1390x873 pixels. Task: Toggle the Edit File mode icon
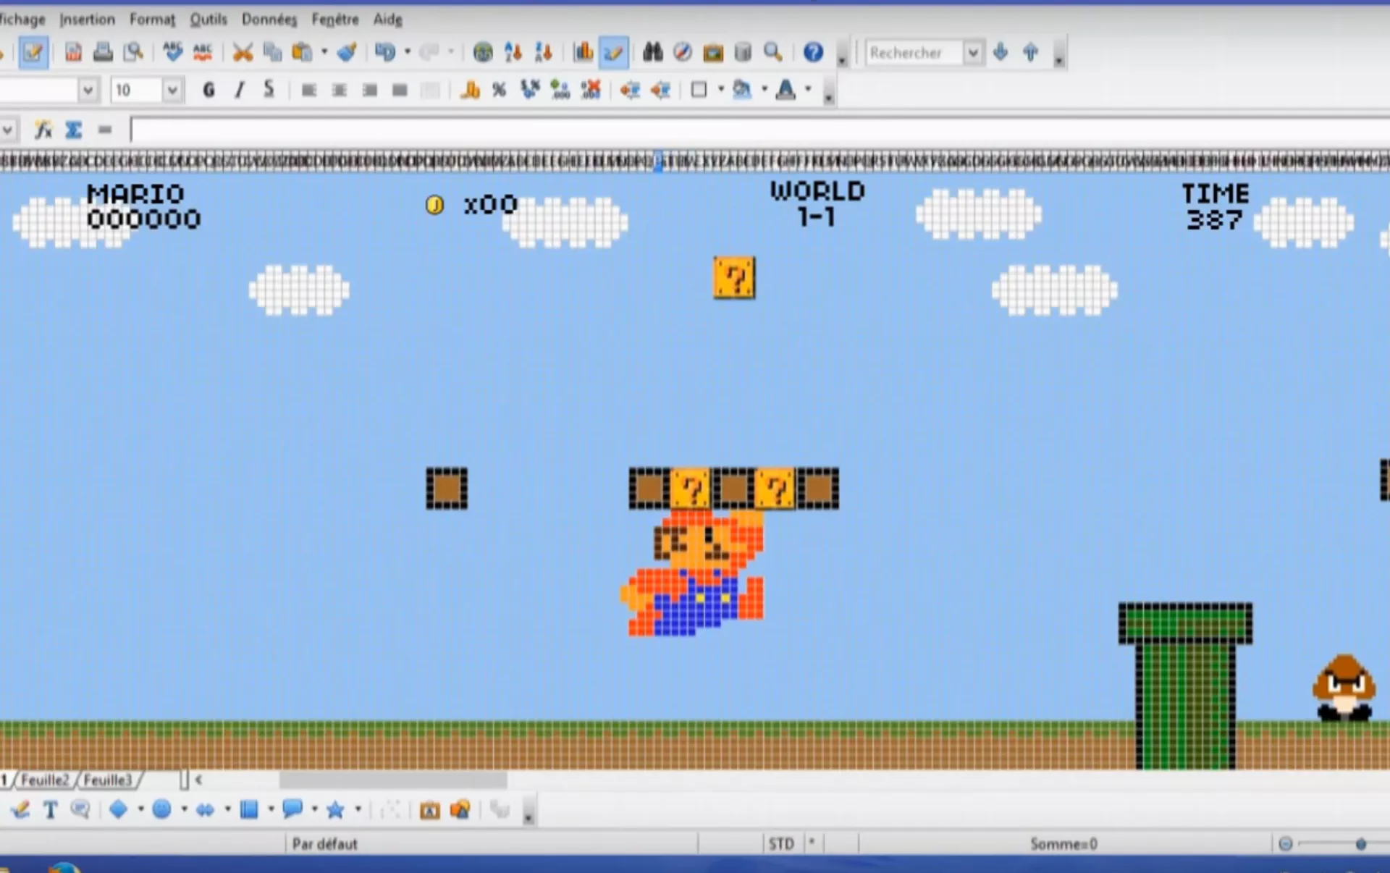tap(33, 53)
